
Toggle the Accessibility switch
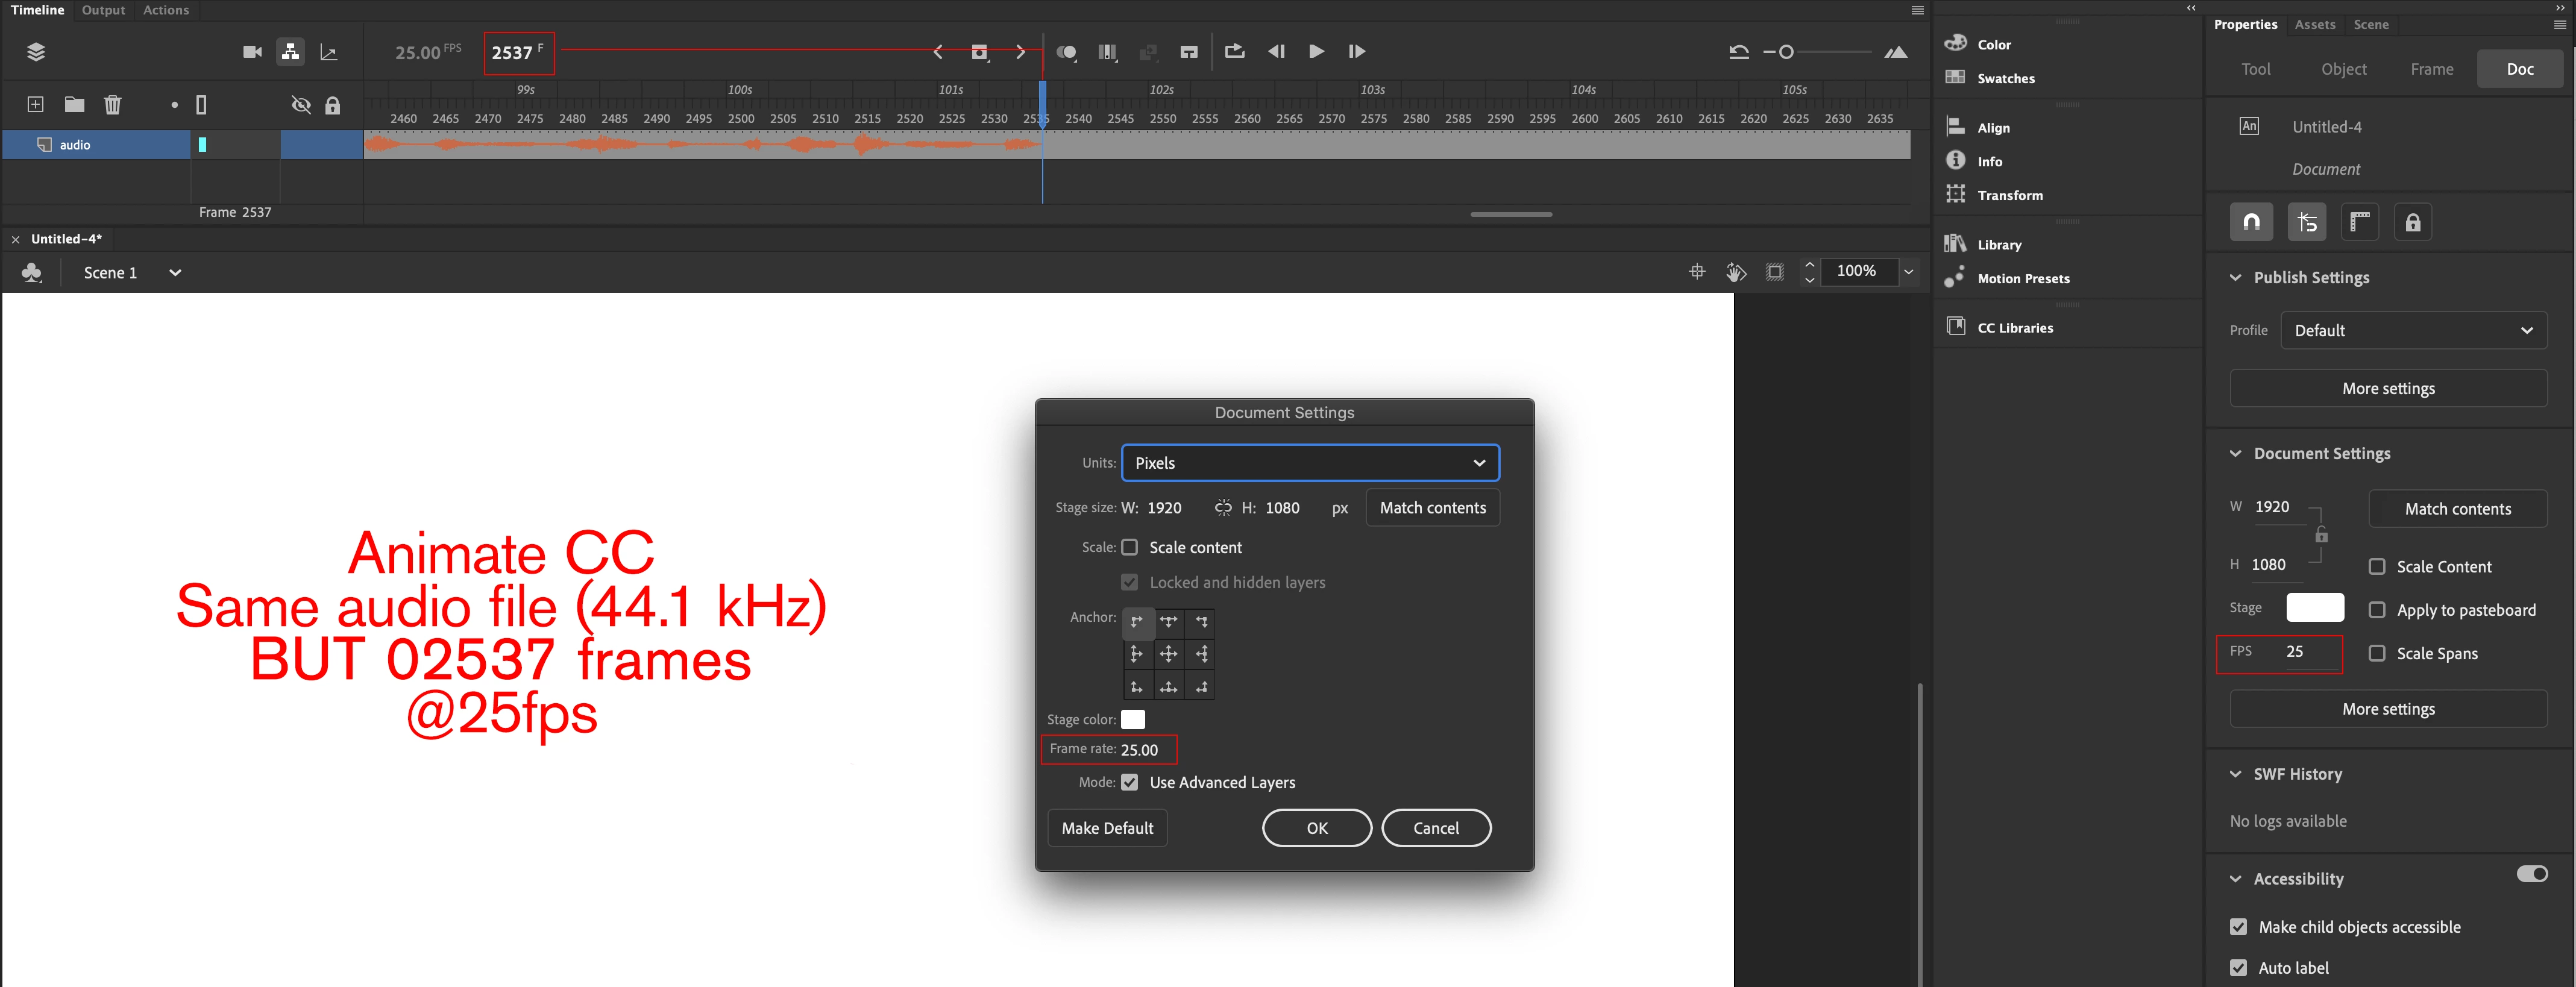pos(2531,874)
